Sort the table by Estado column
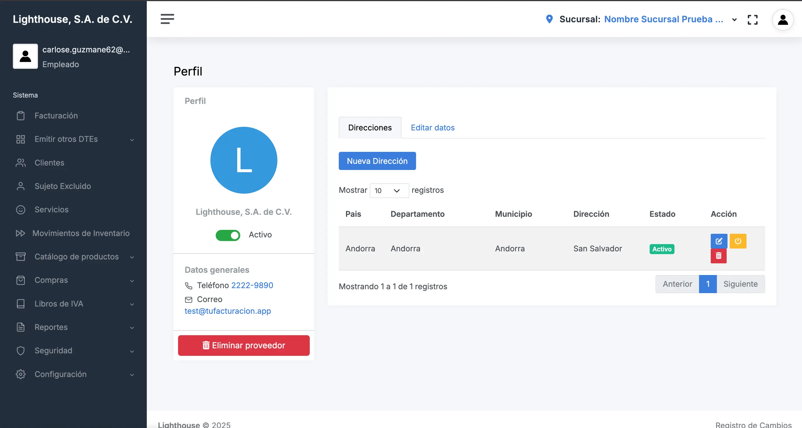The height and width of the screenshot is (428, 802). tap(662, 214)
